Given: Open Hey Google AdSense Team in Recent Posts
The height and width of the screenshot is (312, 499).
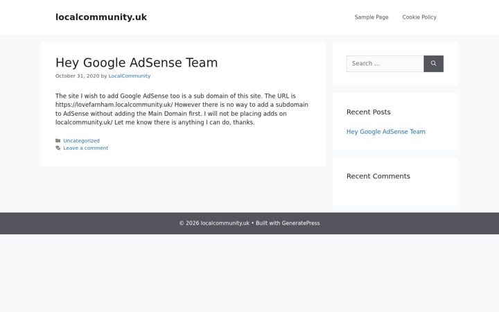Looking at the screenshot, I should 386,132.
